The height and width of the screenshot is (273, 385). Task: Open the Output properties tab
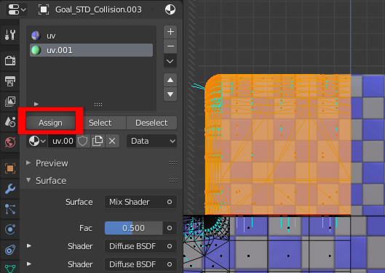pyautogui.click(x=10, y=81)
